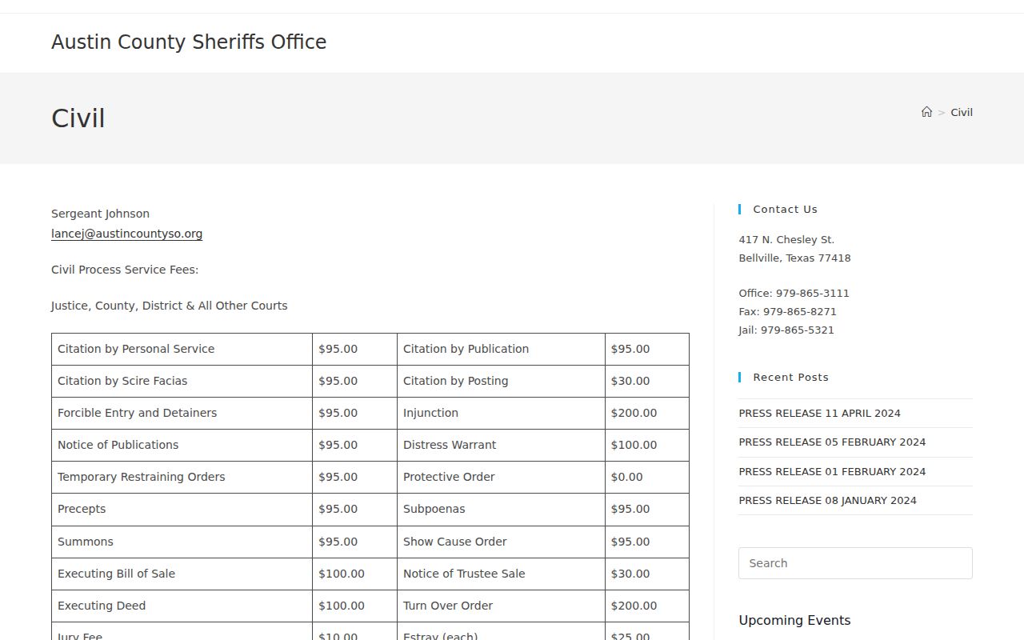Open PRESS RELEASE 08 JANUARY 2024
Viewport: 1024px width, 640px height.
tap(827, 500)
